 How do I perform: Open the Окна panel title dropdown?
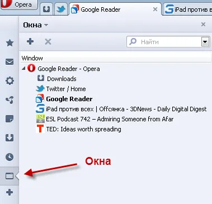pos(36,25)
